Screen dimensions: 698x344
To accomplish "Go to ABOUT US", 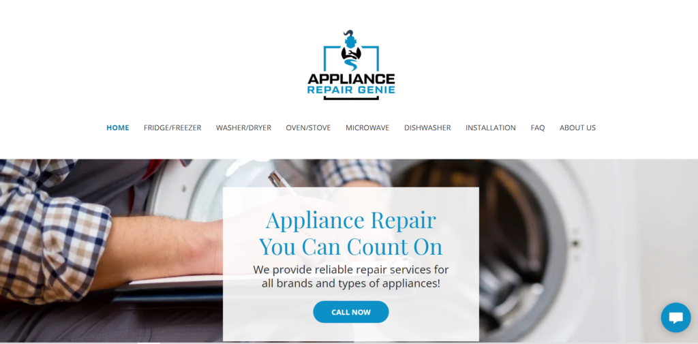I will (577, 127).
